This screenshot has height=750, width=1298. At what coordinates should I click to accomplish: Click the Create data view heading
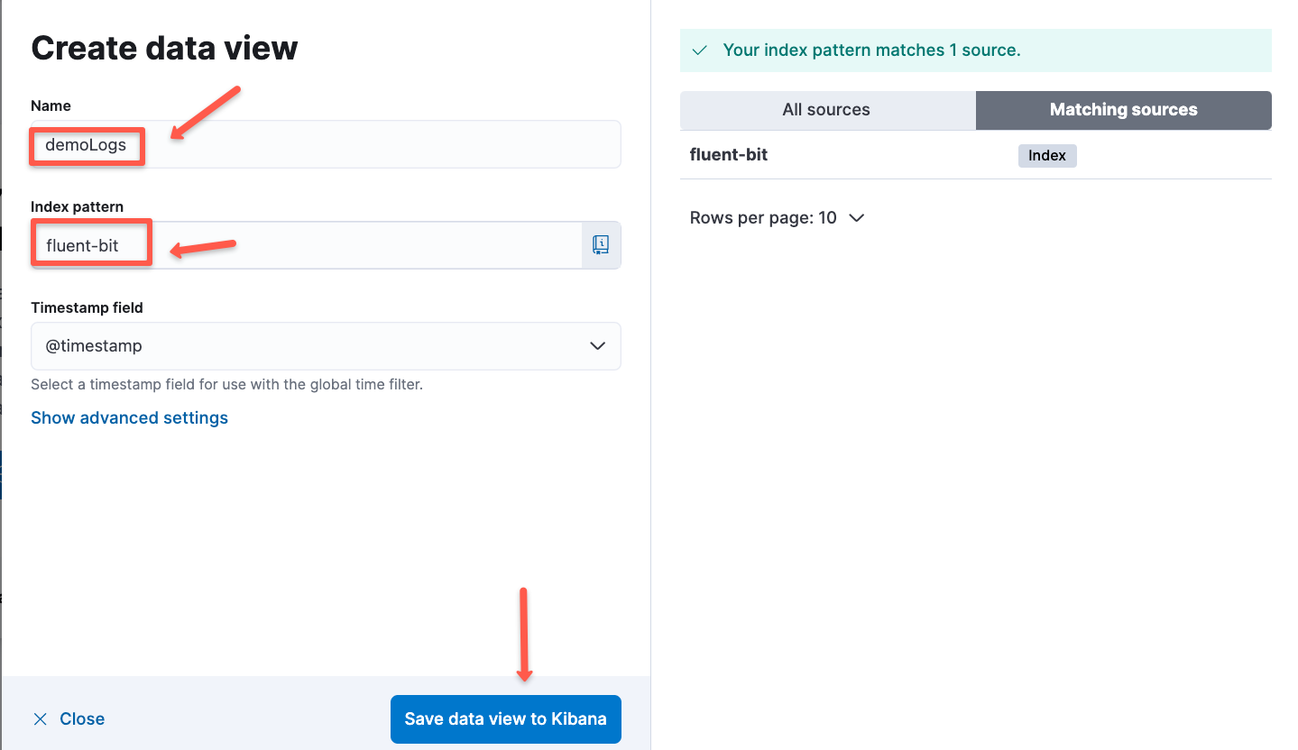click(164, 48)
